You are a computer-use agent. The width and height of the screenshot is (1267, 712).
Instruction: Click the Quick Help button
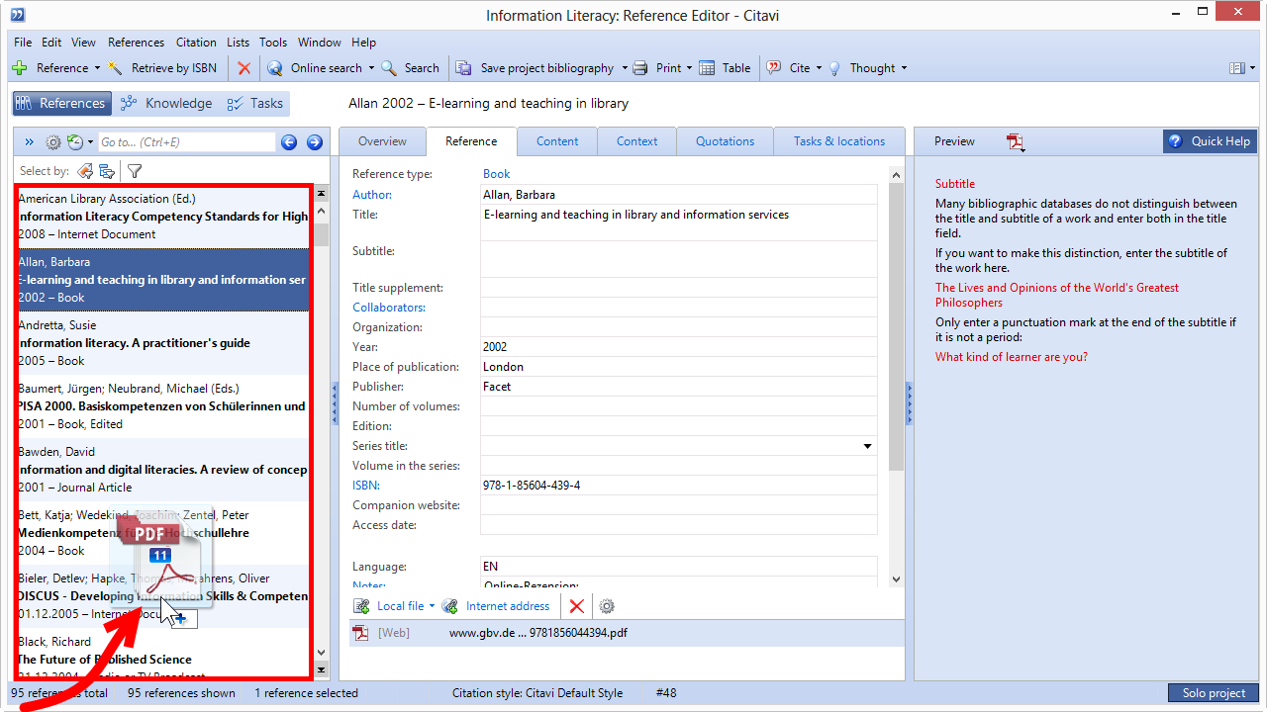click(x=1209, y=141)
